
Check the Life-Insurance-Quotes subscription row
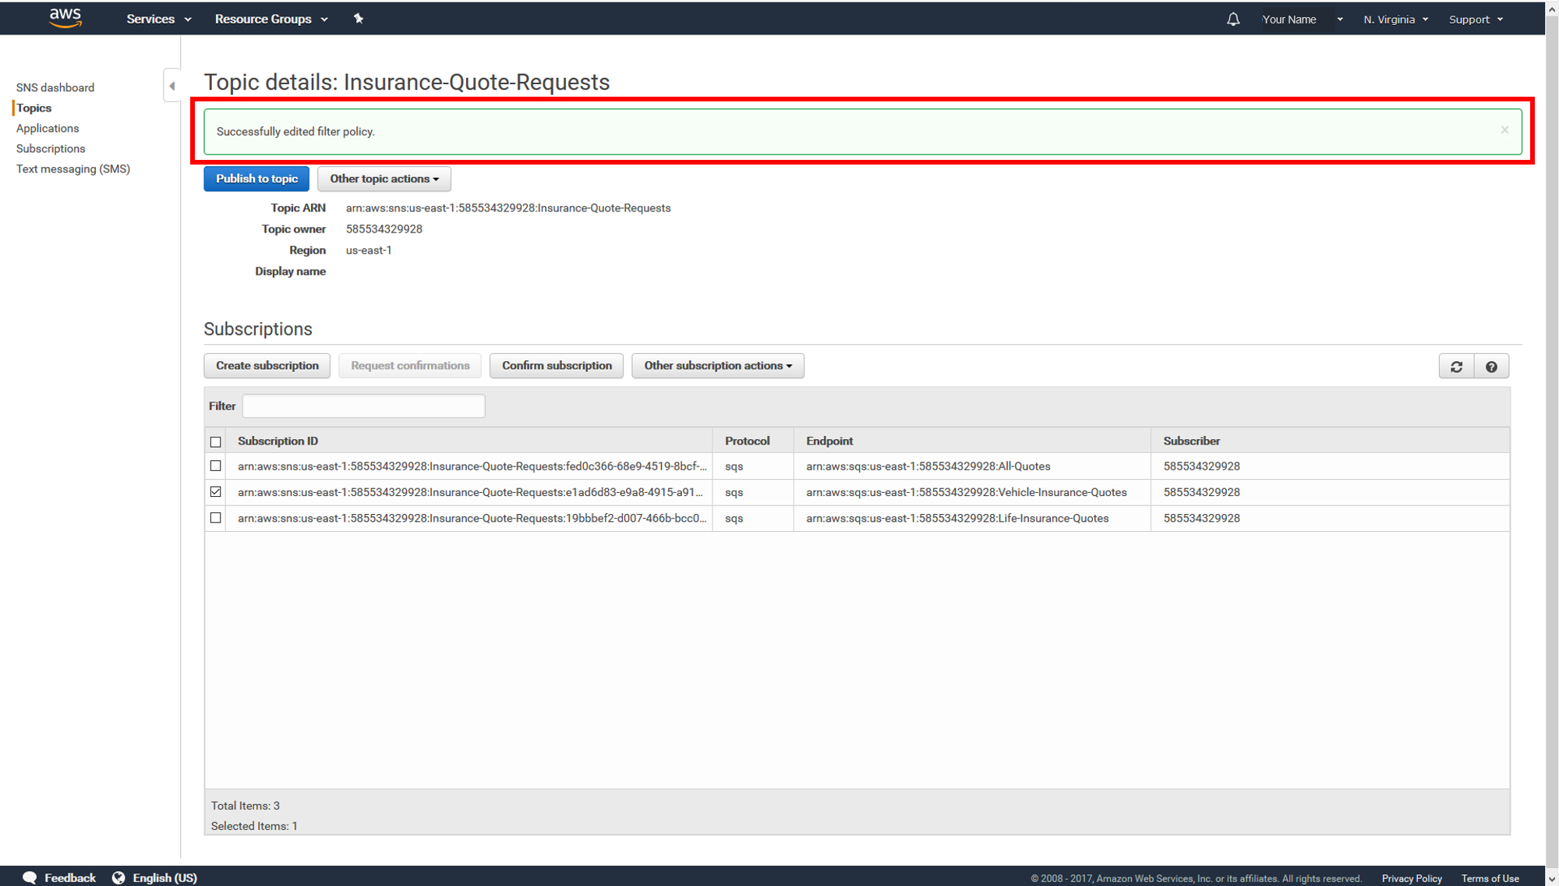click(x=216, y=517)
